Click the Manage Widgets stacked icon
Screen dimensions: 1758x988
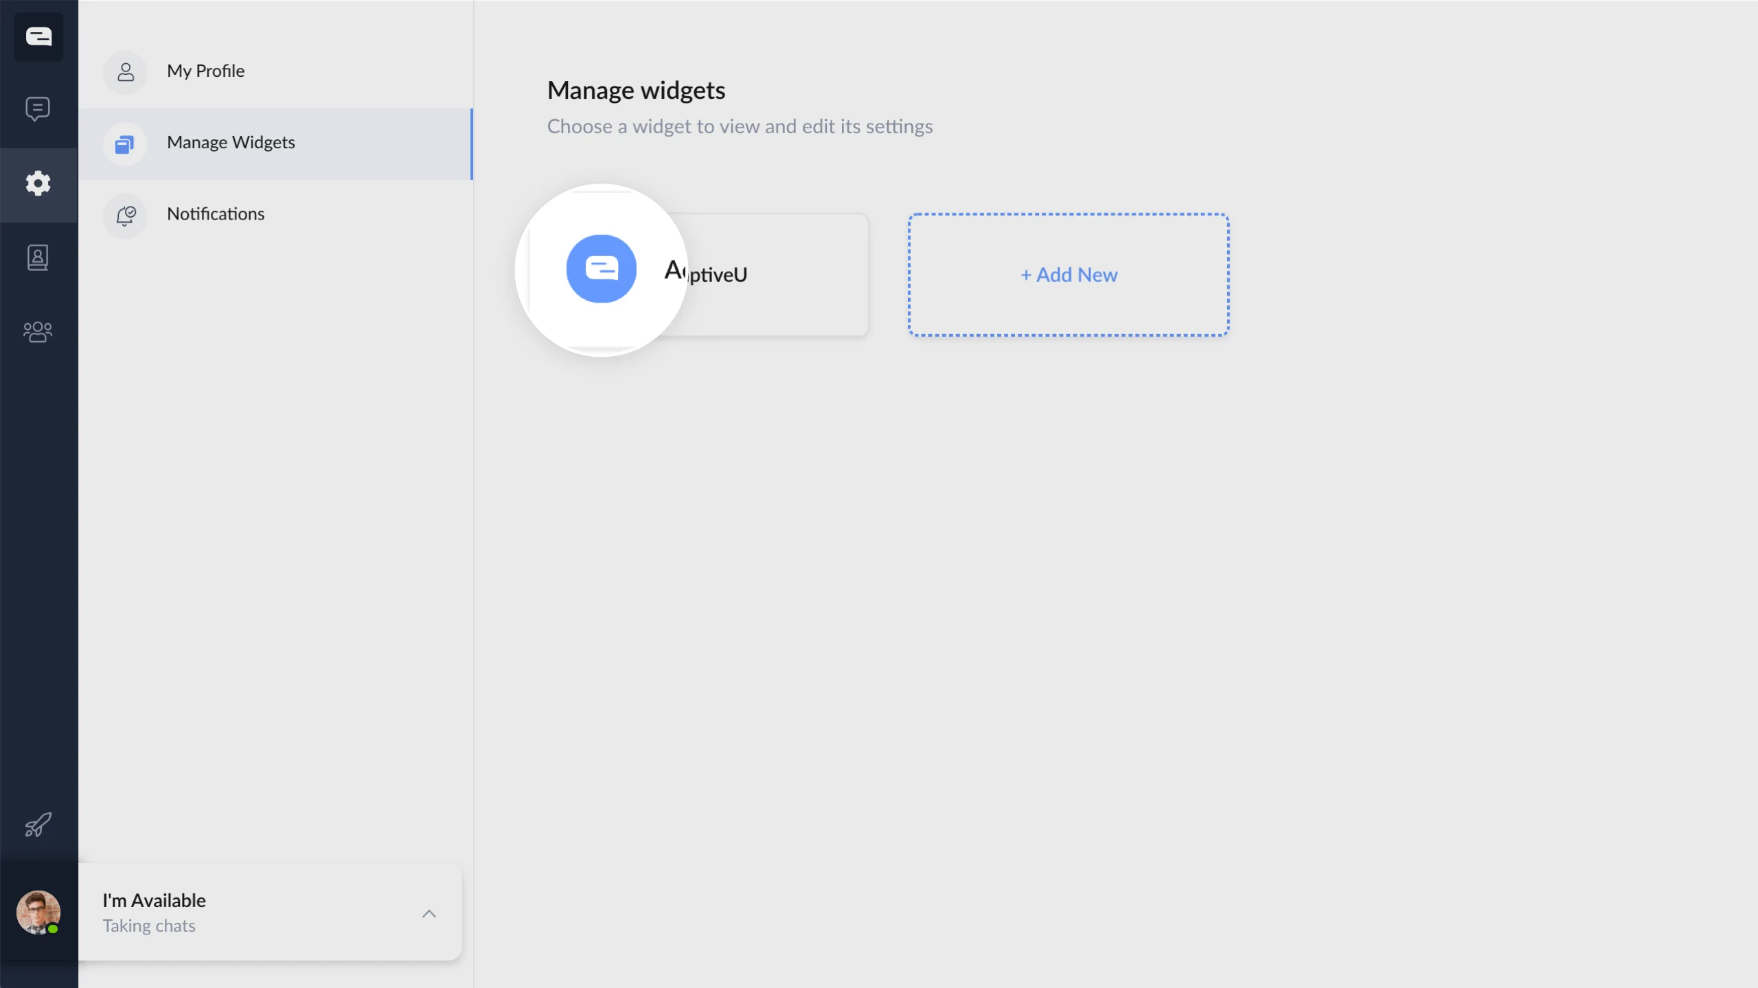[x=125, y=143]
